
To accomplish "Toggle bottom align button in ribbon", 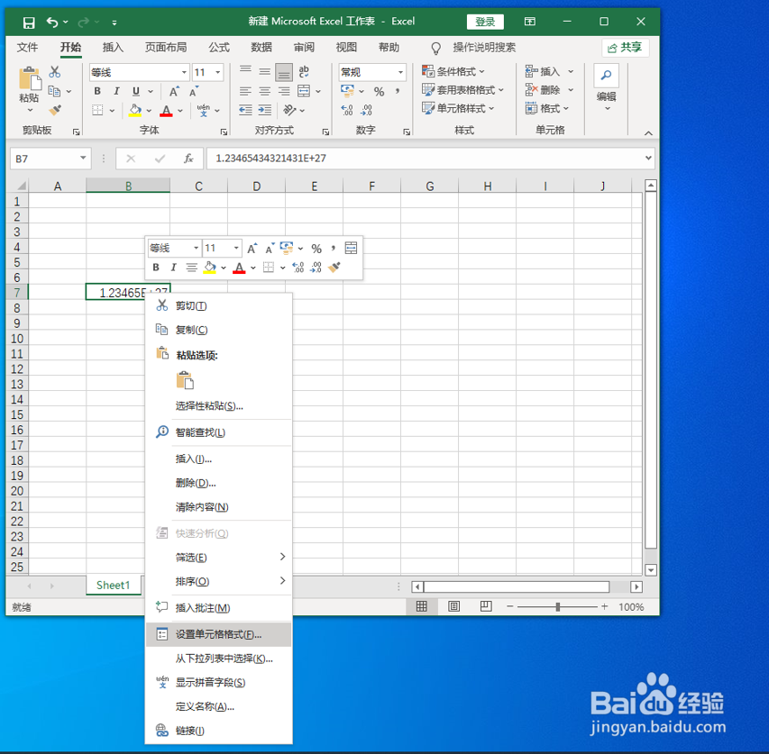I will click(x=284, y=72).
